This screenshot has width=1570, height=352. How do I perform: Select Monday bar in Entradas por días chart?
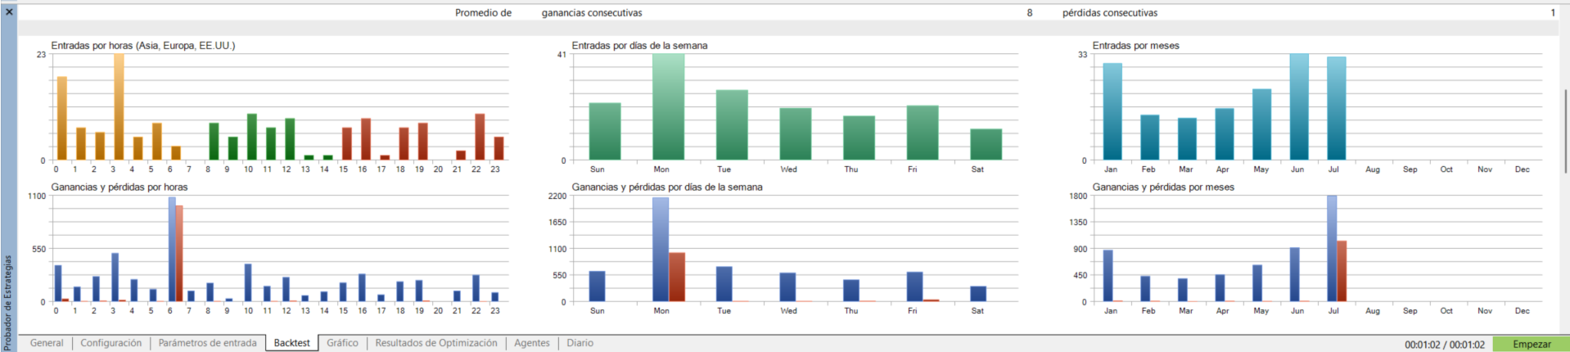coord(668,106)
